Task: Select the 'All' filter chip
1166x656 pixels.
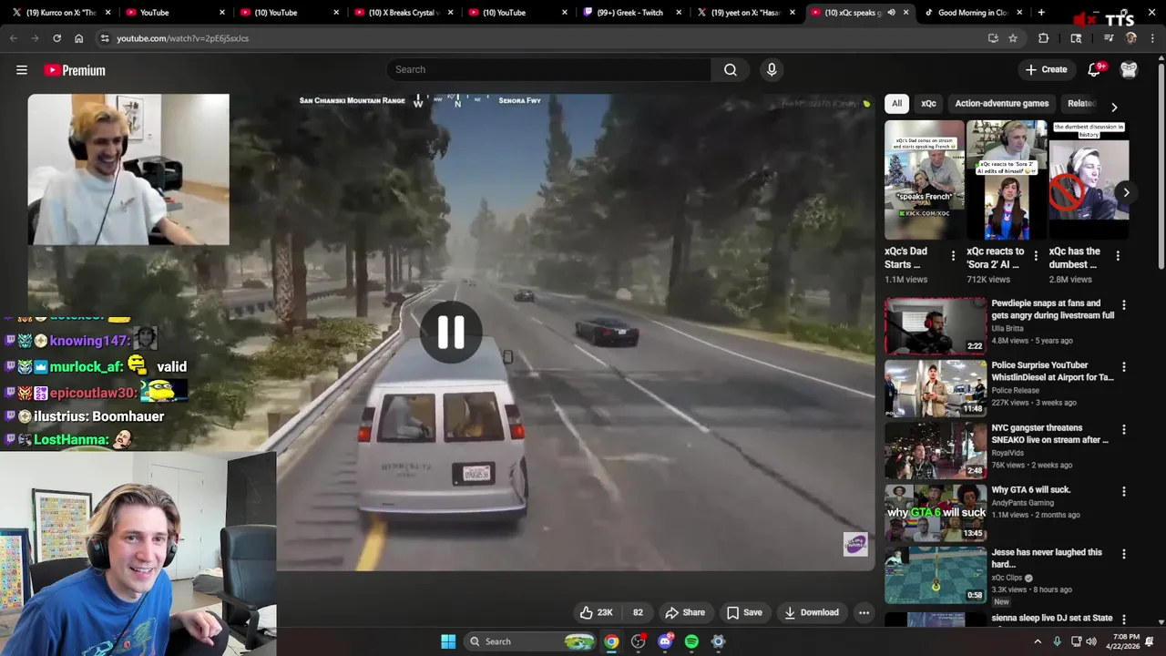Action: pos(896,103)
